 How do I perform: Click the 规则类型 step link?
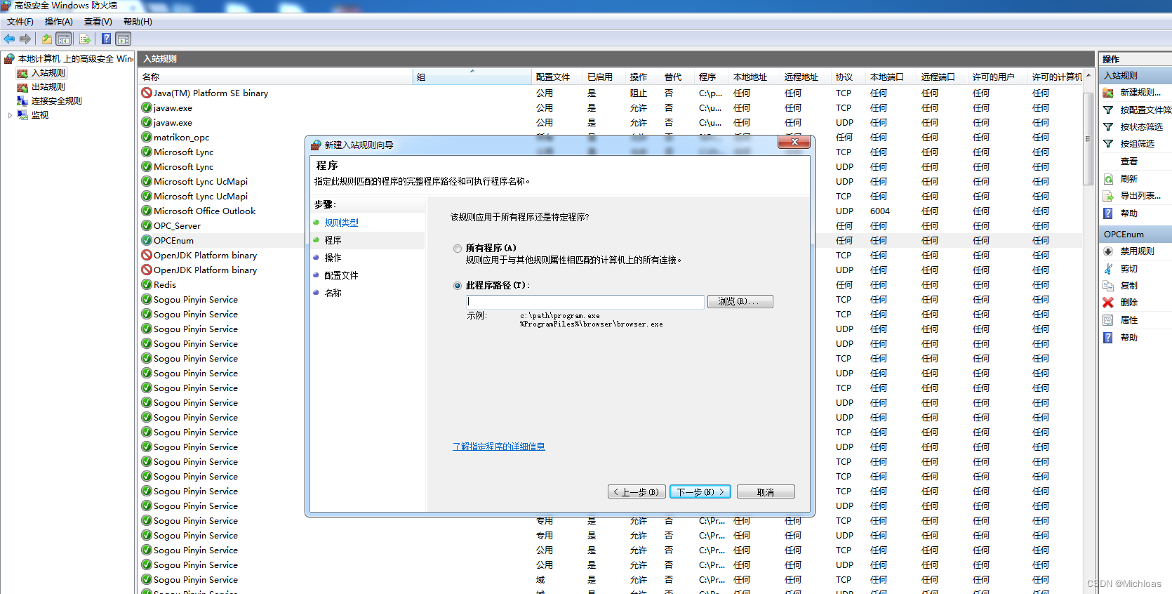tap(342, 223)
